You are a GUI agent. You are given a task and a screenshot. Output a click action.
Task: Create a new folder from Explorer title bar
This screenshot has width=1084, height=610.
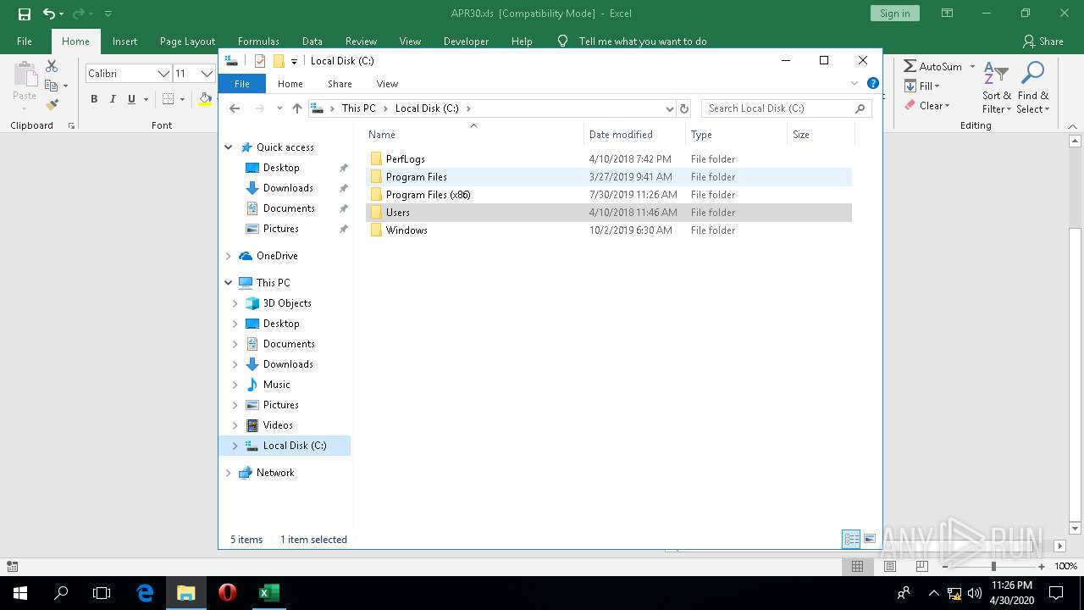tap(278, 61)
